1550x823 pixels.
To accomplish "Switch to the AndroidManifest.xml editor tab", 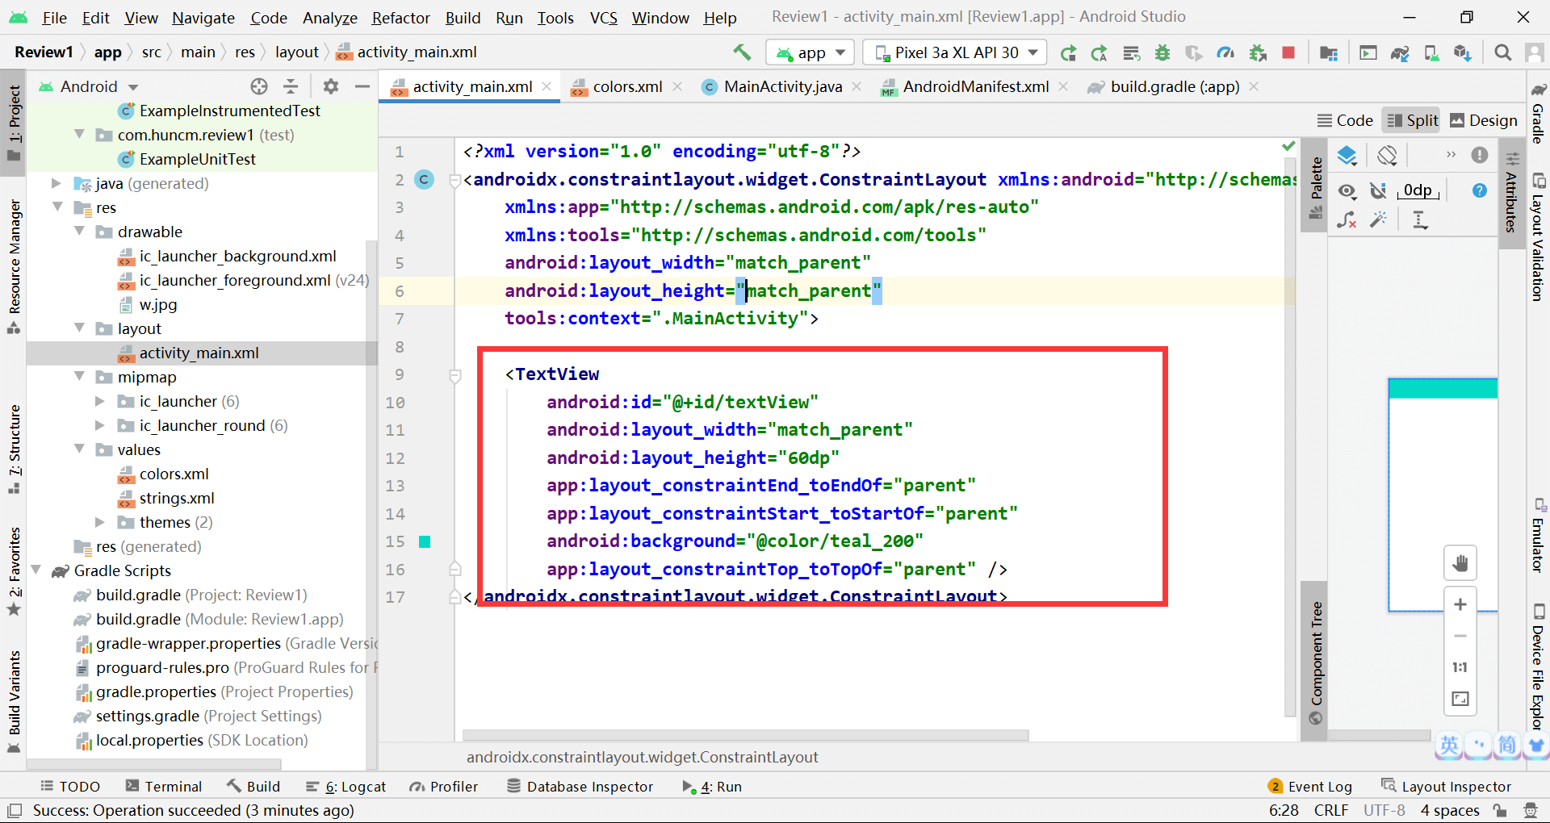I will point(975,86).
